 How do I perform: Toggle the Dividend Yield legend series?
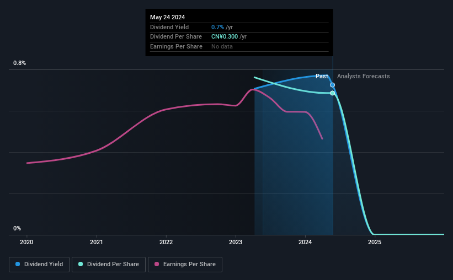(39, 265)
